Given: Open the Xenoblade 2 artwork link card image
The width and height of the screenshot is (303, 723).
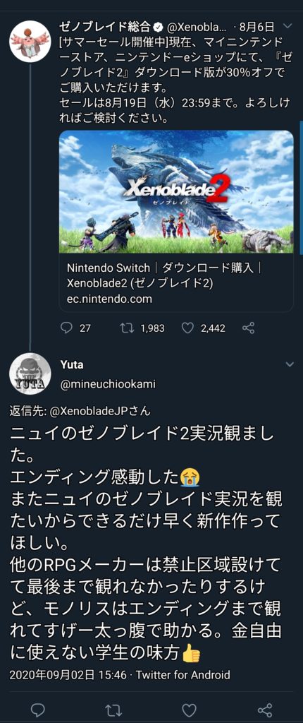Looking at the screenshot, I should (176, 192).
